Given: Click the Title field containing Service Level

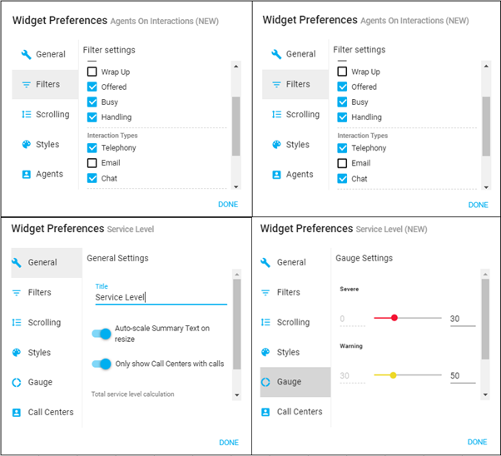Looking at the screenshot, I should [160, 298].
